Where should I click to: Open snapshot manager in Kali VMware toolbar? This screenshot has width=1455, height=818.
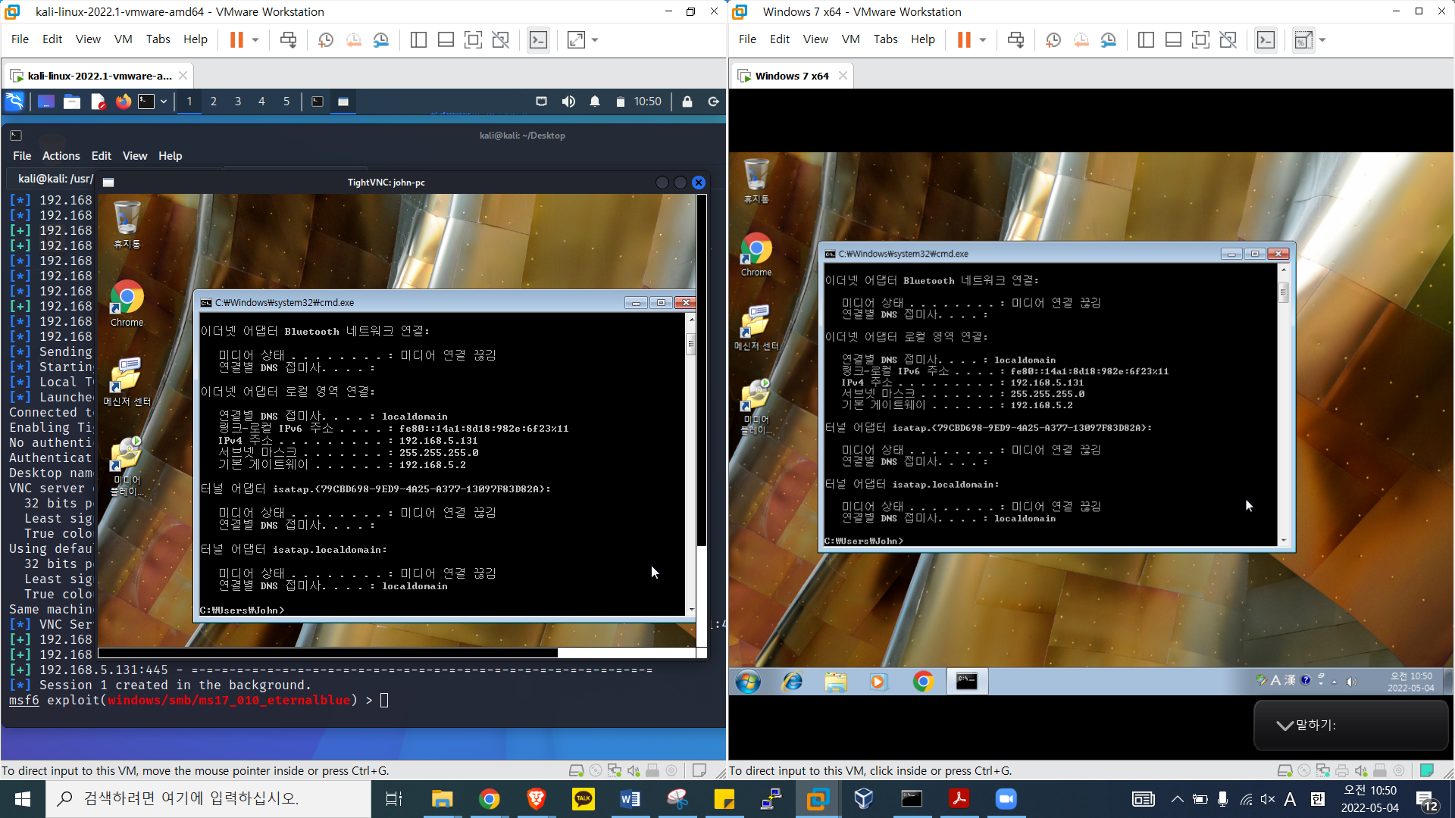[x=381, y=39]
